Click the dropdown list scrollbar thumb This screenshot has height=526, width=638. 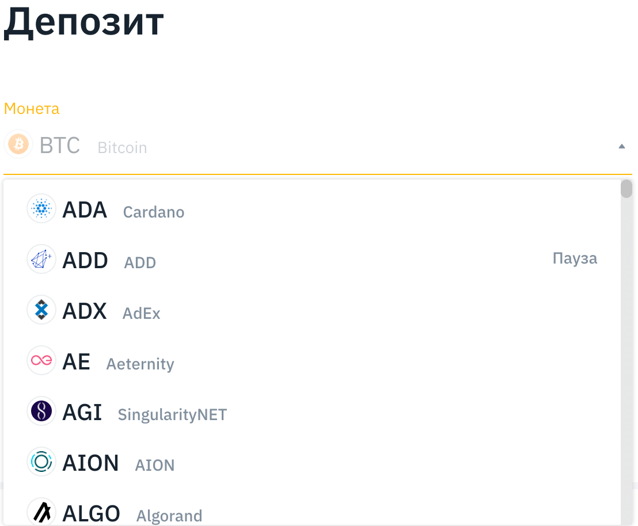tap(626, 189)
